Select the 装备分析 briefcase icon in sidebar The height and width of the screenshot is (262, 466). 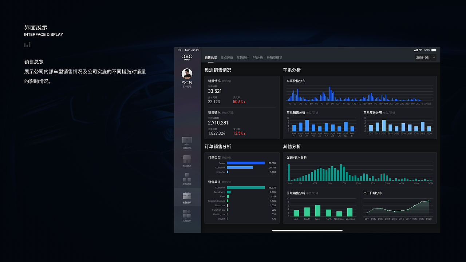click(187, 195)
